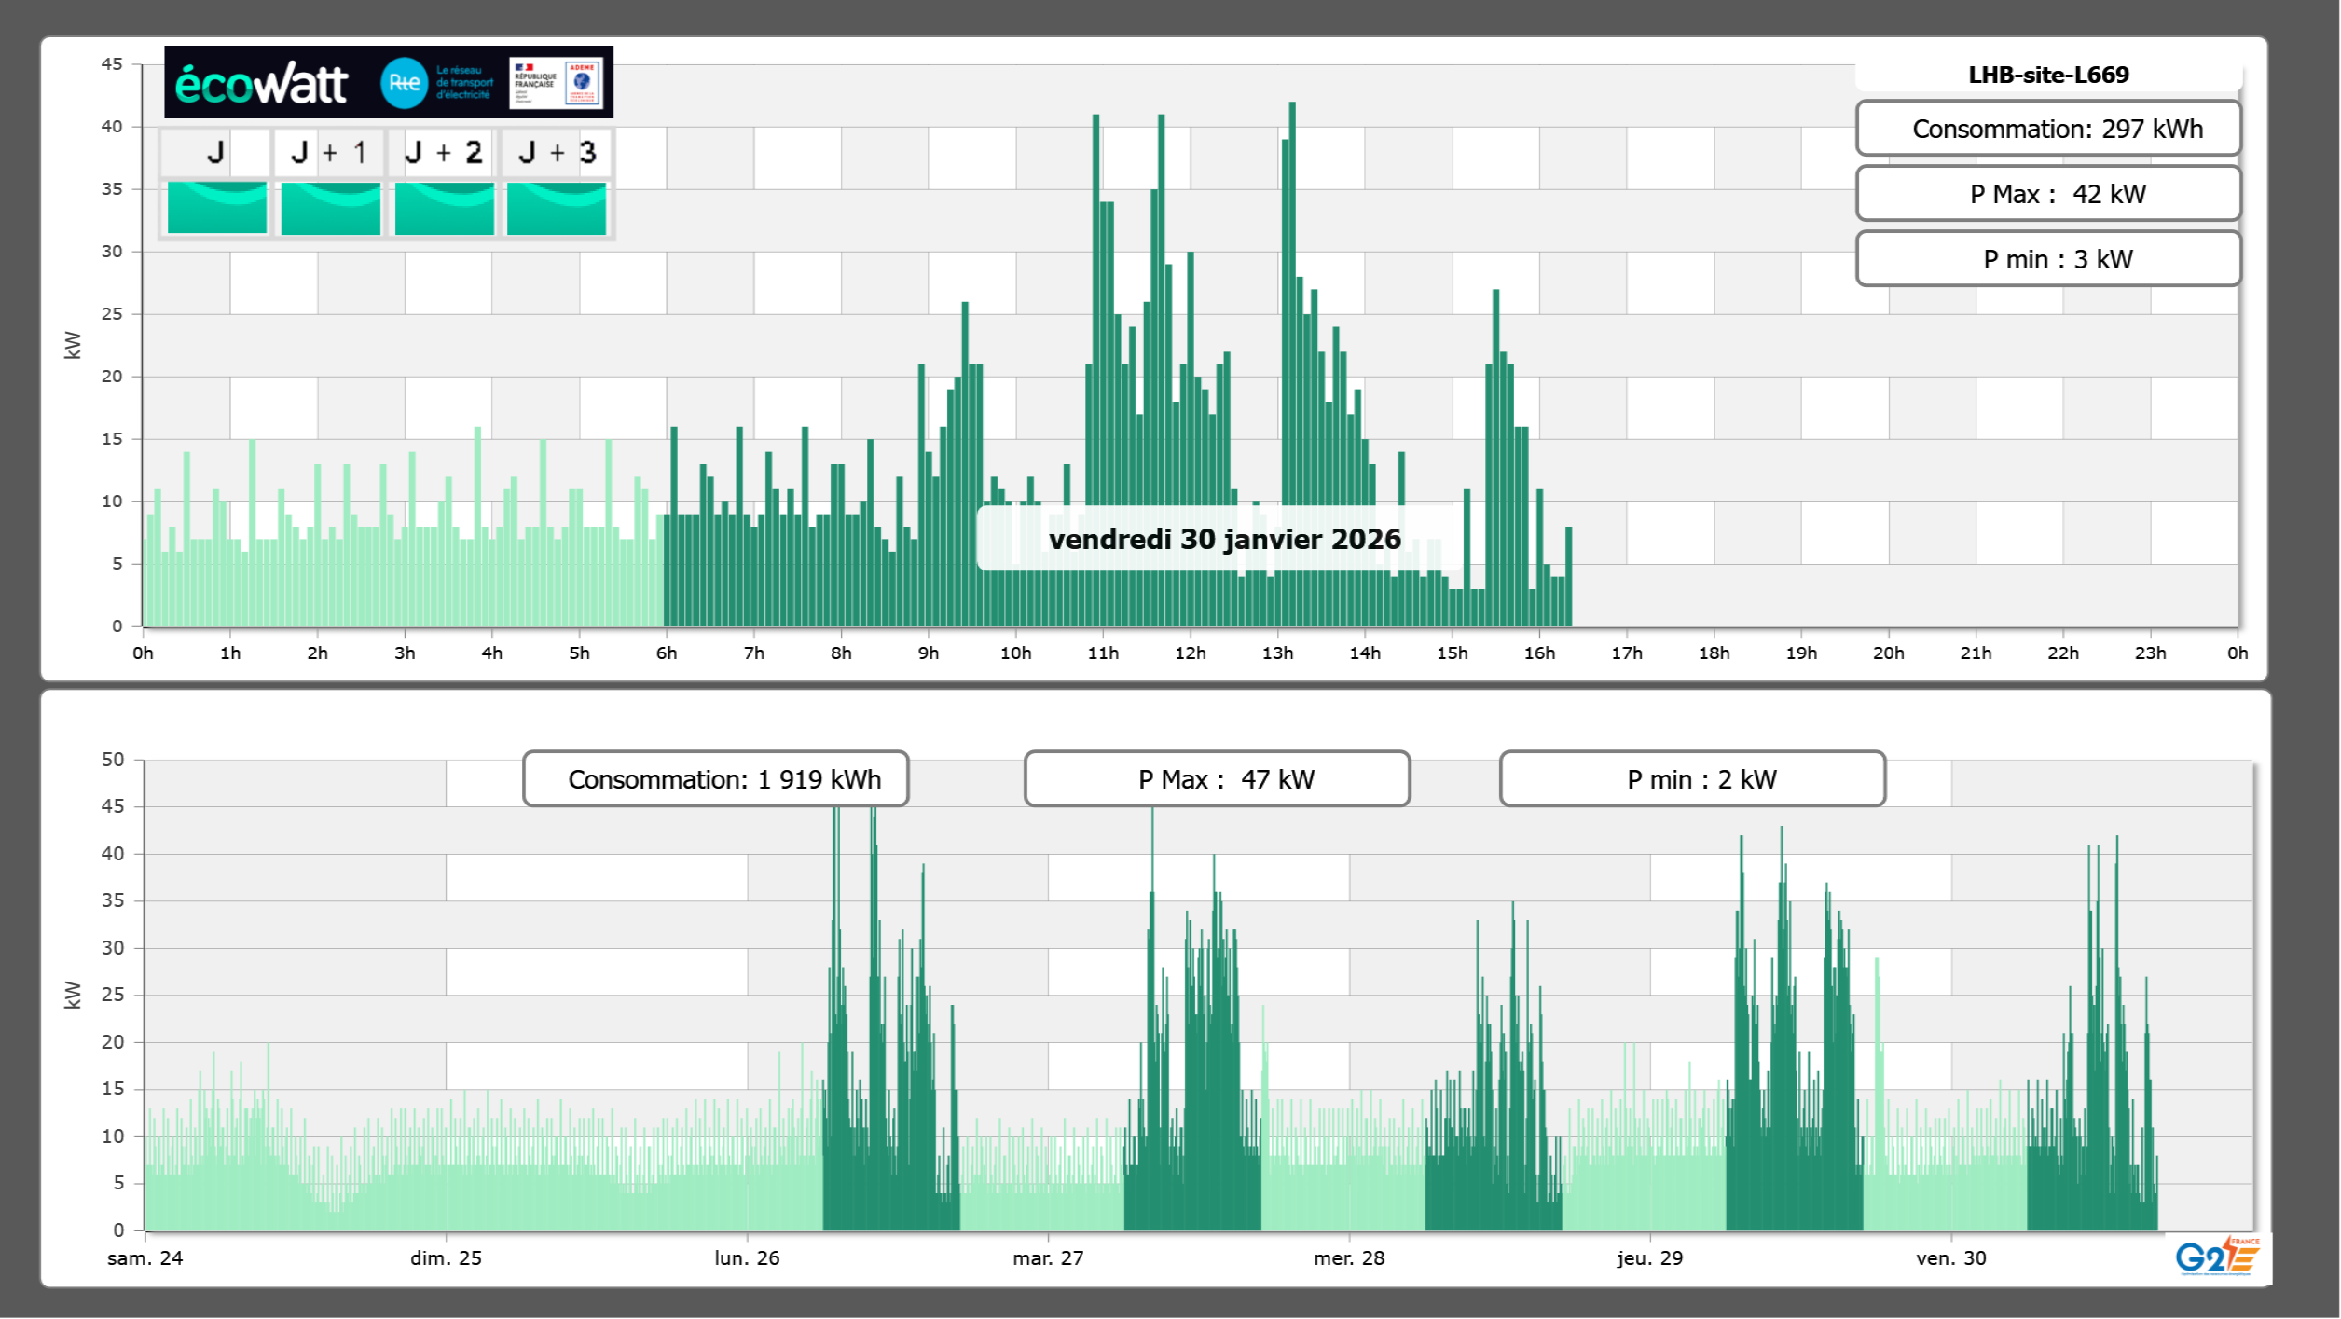The image size is (2341, 1319).
Task: Click the green signal icon under J + 2
Action: click(x=444, y=208)
